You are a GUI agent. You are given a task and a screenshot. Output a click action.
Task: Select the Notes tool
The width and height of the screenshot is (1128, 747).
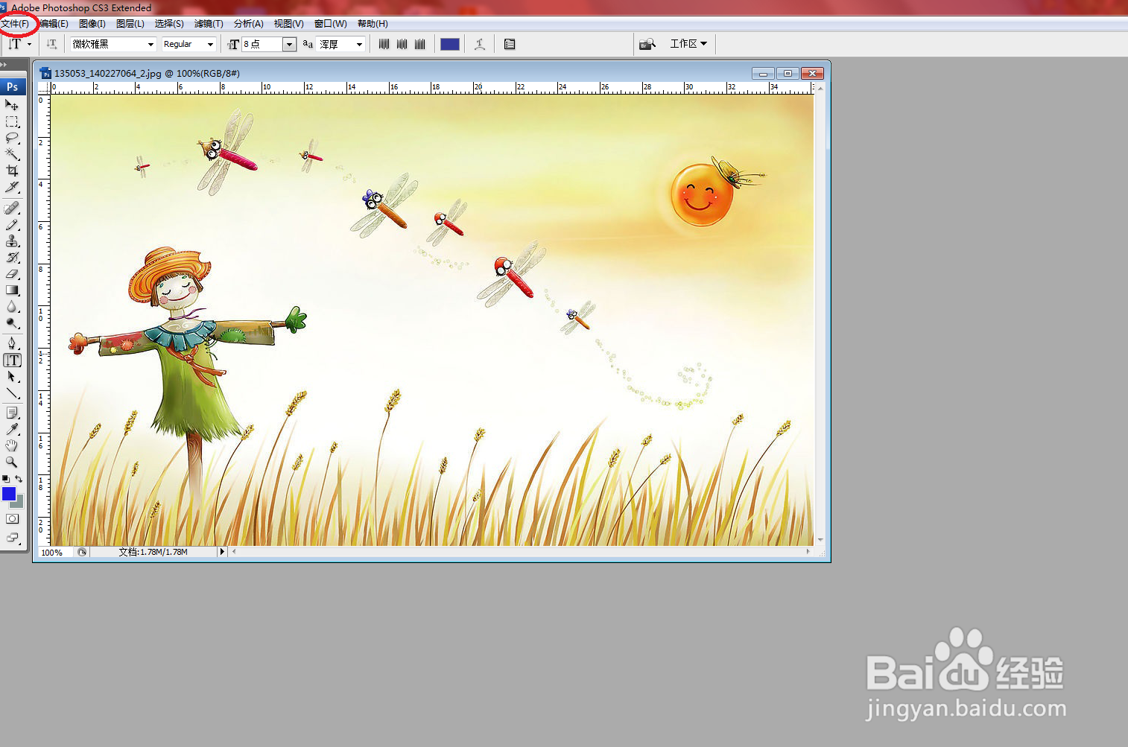[x=12, y=413]
